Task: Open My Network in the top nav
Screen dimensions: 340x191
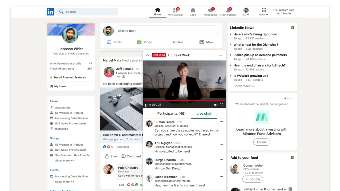Action: pyautogui.click(x=175, y=12)
